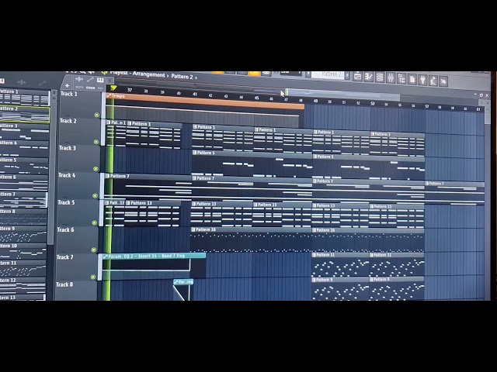Open clip menu of Pattern 11 at bar 49
Viewport: 497px width, 372px height.
tap(315, 255)
